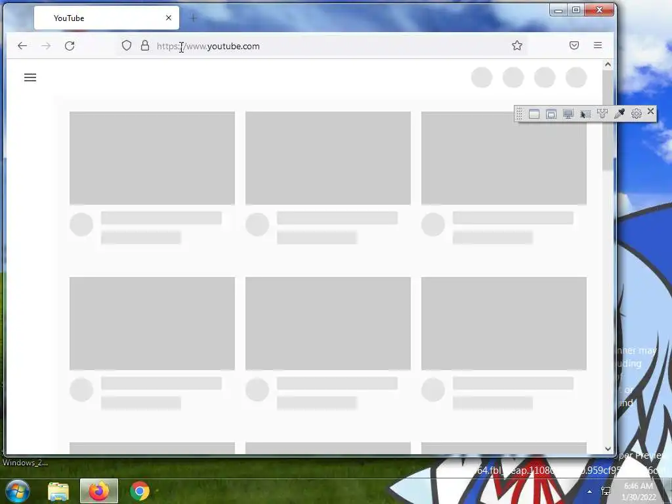Image resolution: width=672 pixels, height=504 pixels.
Task: Reload the YouTube page
Action: coord(70,46)
